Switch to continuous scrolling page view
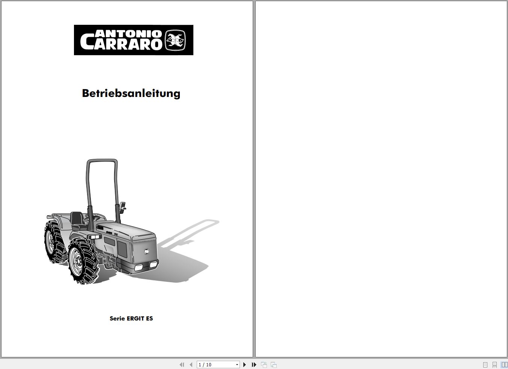The width and height of the screenshot is (508, 369). (494, 364)
